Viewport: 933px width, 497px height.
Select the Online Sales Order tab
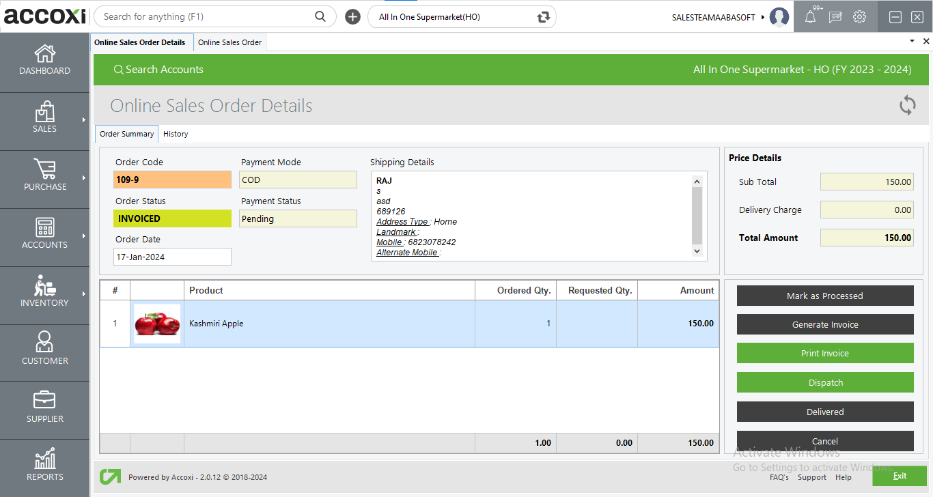pos(229,42)
